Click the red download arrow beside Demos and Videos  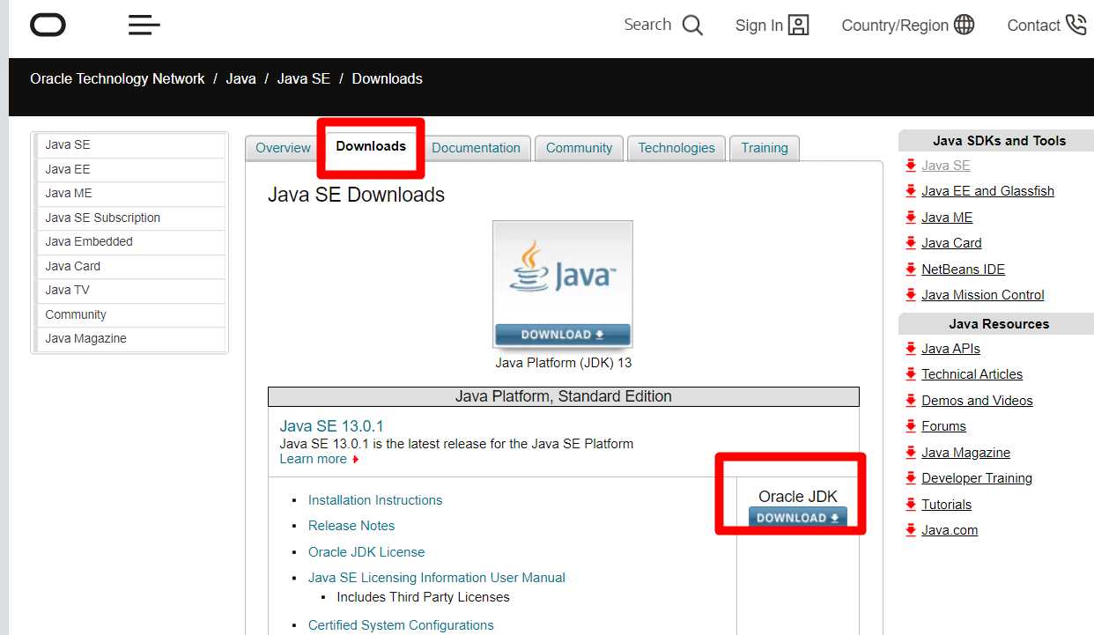(x=911, y=401)
